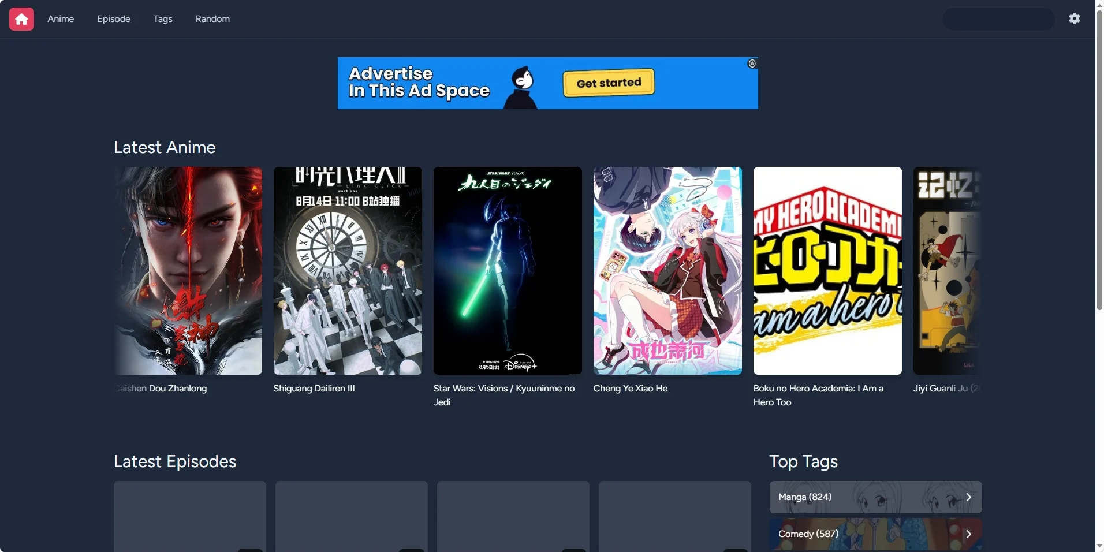Click the Cheng Ye Xiao He poster
The width and height of the screenshot is (1104, 552).
pyautogui.click(x=667, y=271)
